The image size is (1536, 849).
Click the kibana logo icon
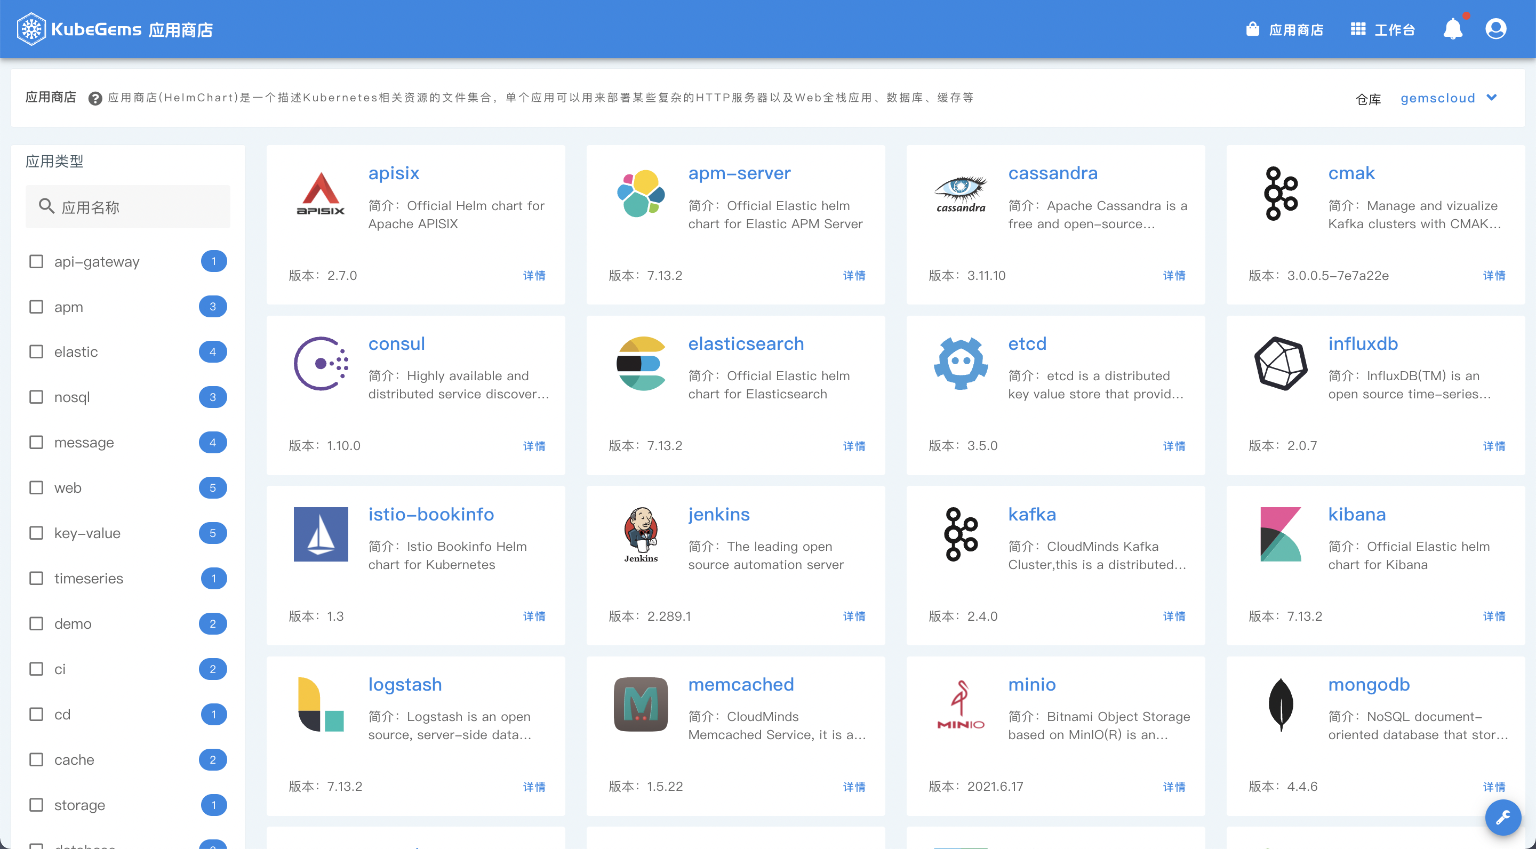[x=1281, y=534]
